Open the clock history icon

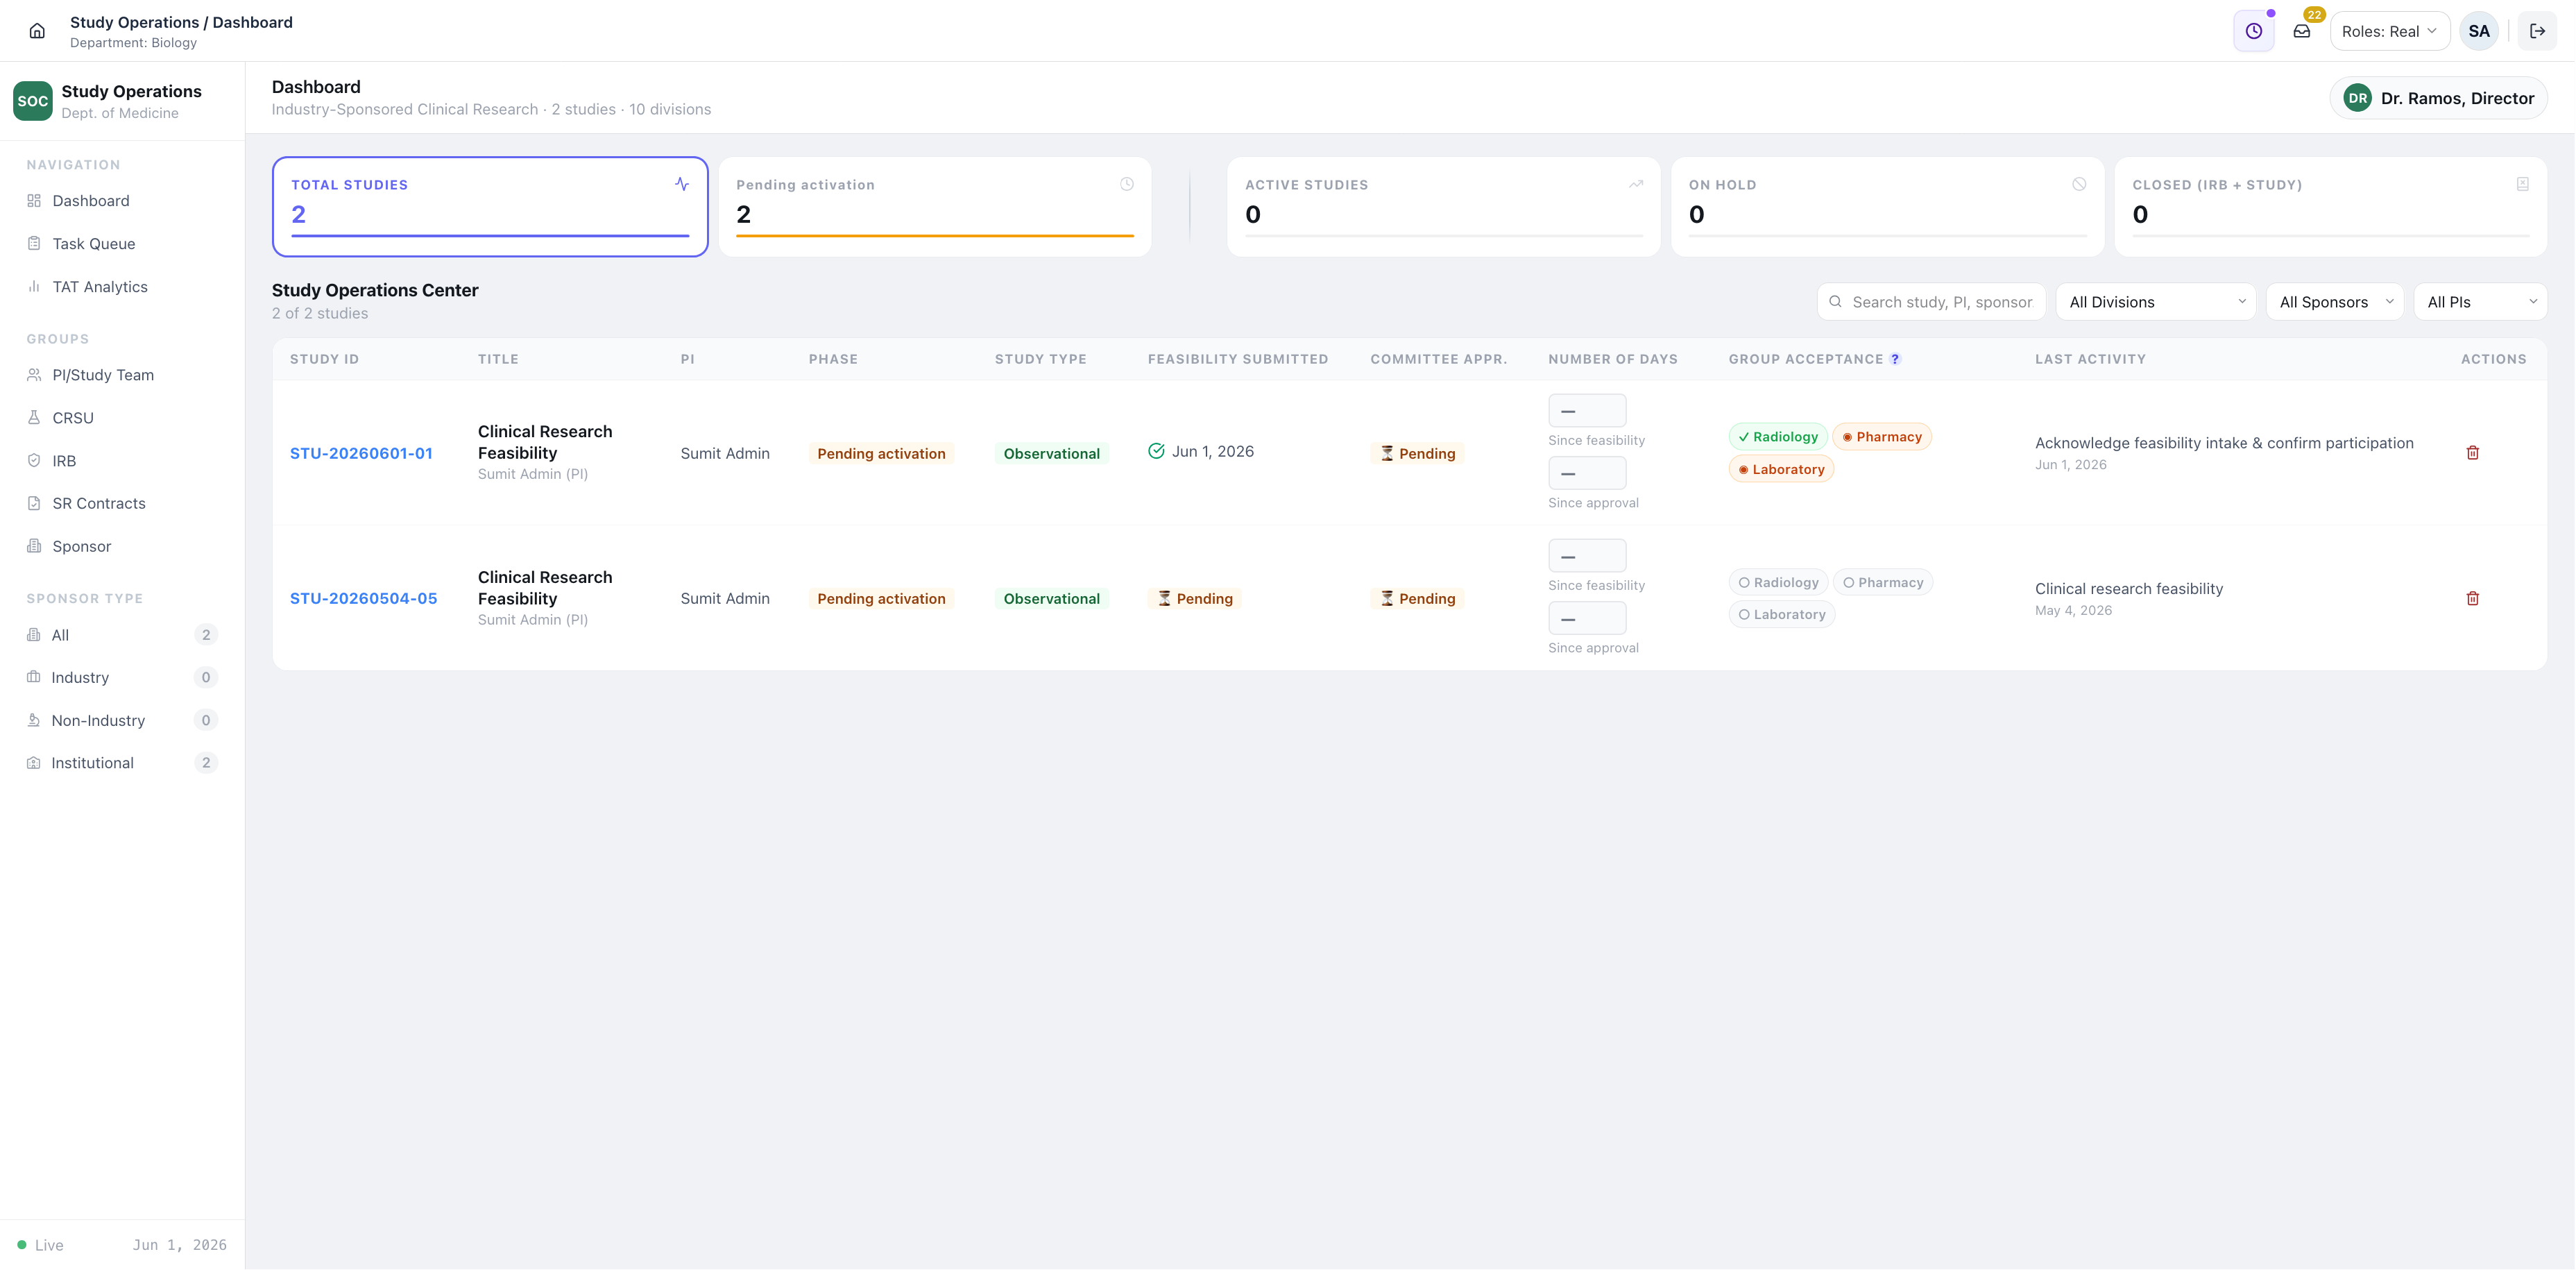coord(2253,31)
